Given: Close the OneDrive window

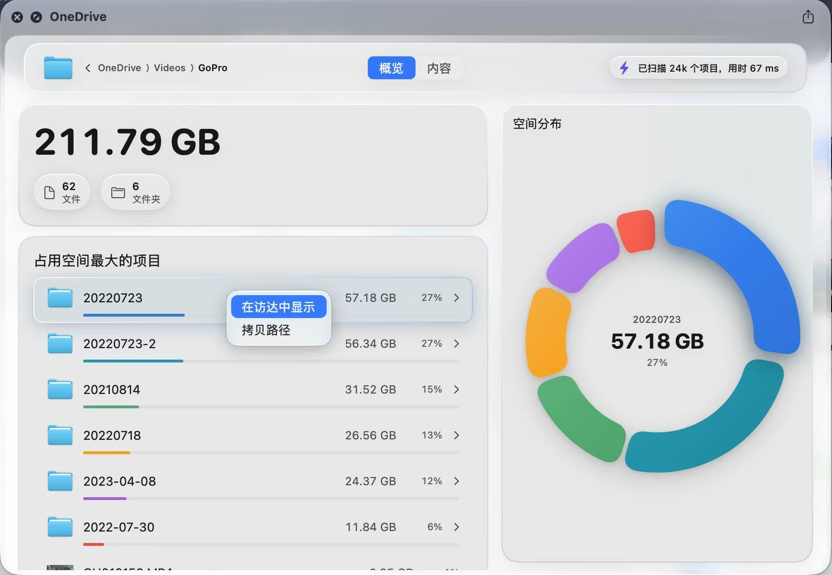Looking at the screenshot, I should pyautogui.click(x=17, y=17).
